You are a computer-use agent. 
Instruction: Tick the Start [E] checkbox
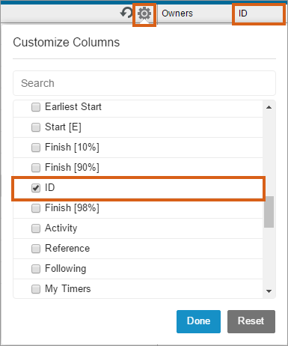coord(36,127)
